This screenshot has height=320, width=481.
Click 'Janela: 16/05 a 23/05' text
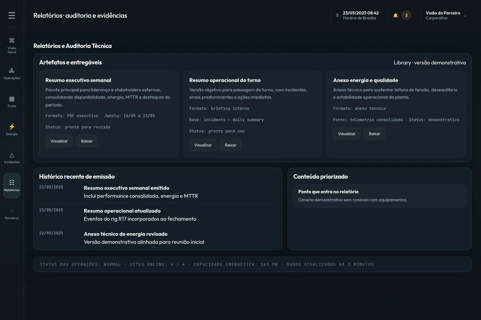(130, 116)
